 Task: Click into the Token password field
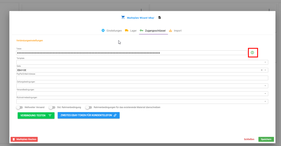pyautogui.click(x=132, y=53)
